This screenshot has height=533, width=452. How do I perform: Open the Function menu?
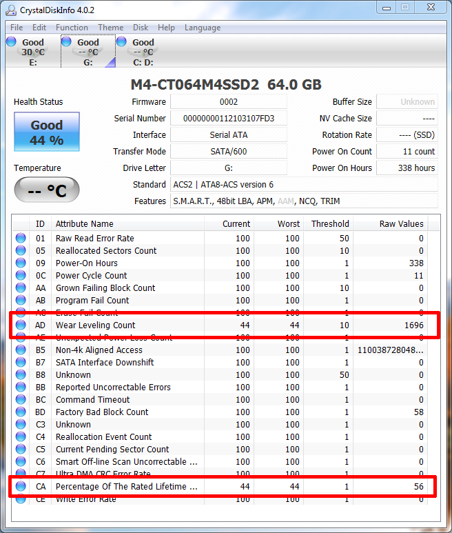(72, 28)
